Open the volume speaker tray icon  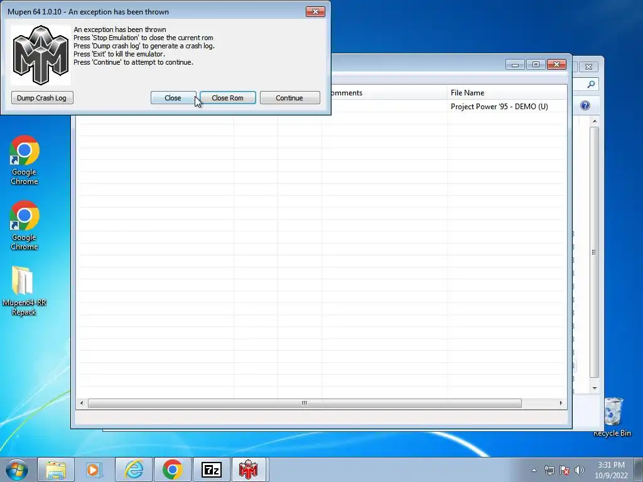(580, 470)
